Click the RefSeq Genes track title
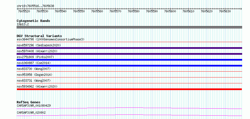Image resolution: width=250 pixels, height=119 pixels. point(29,102)
